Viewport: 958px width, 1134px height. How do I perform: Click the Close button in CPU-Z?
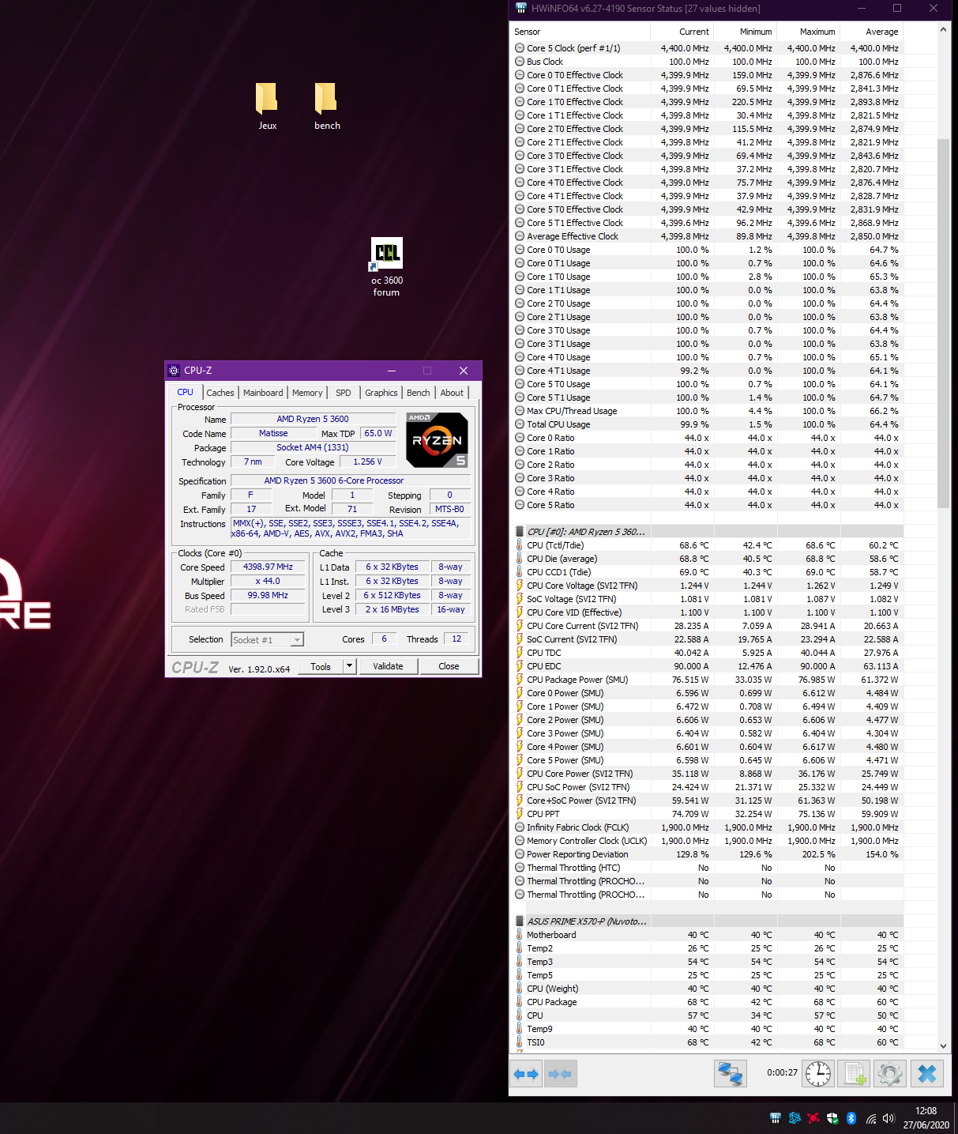(x=449, y=666)
